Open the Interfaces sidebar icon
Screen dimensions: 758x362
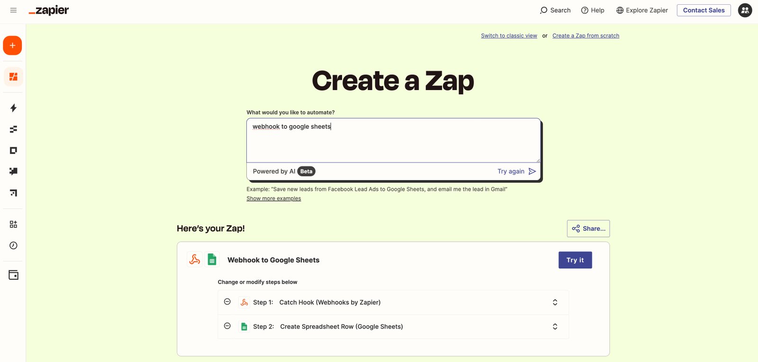(13, 151)
